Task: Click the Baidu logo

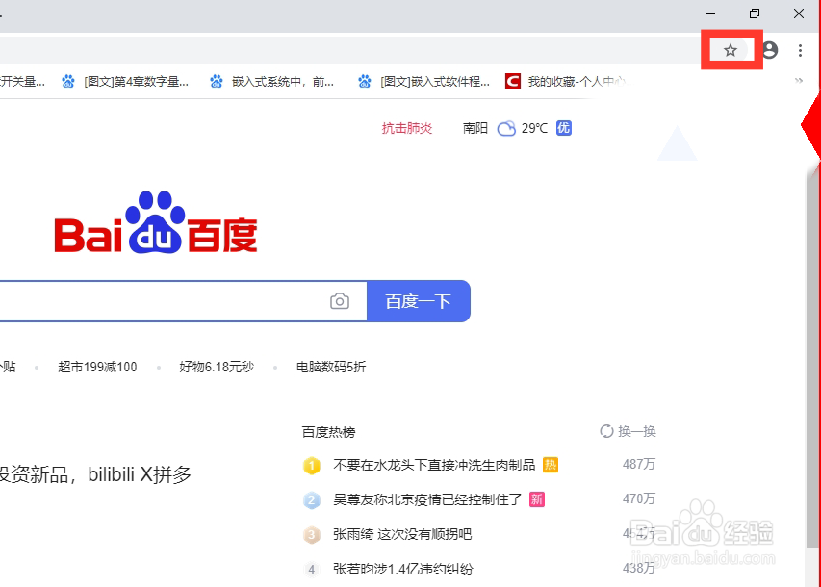Action: pos(156,222)
